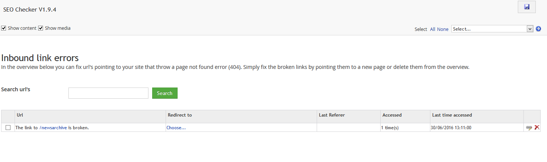Image resolution: width=547 pixels, height=162 pixels.
Task: Click the 1 time(s) accessed link
Action: pos(390,128)
